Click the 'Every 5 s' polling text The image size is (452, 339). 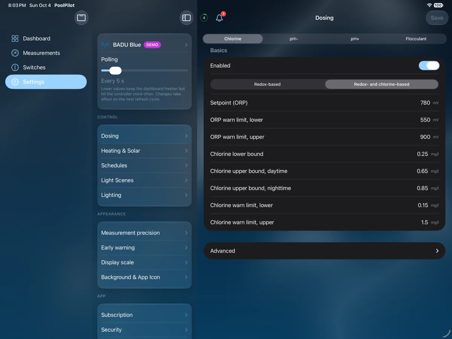(113, 81)
